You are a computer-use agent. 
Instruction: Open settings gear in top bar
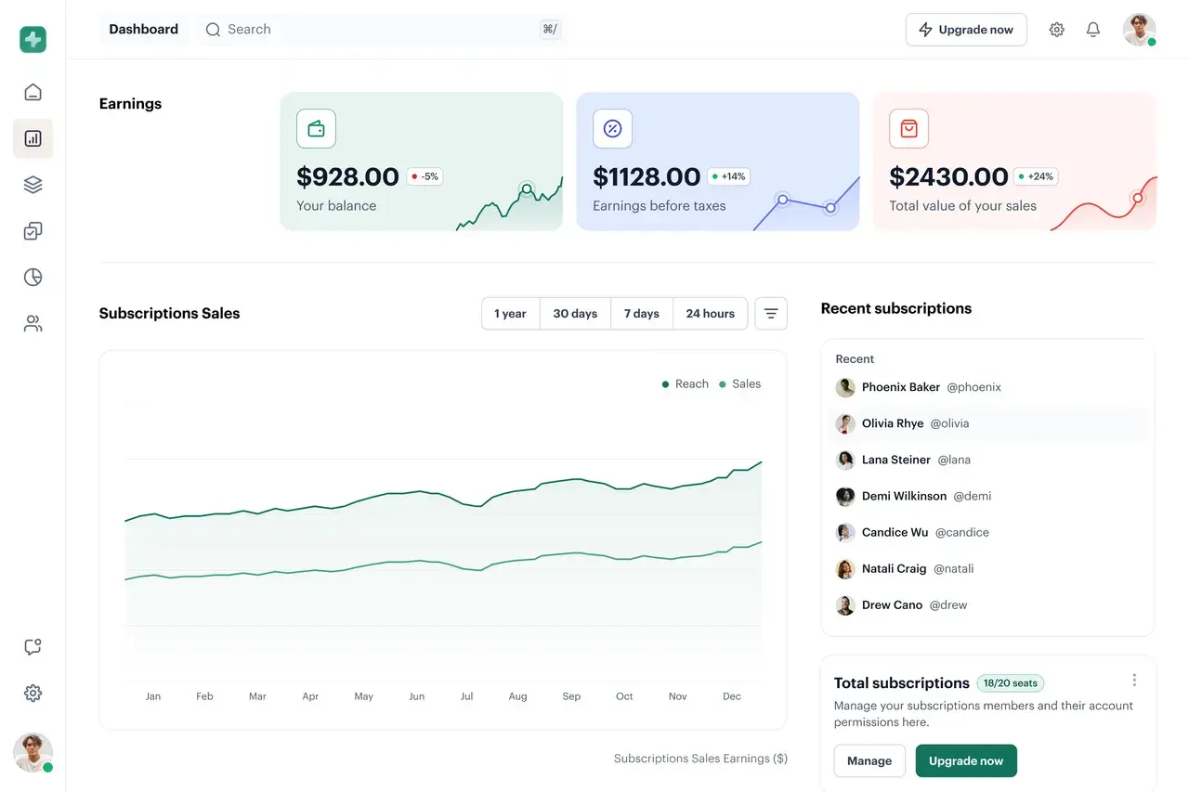[1056, 30]
